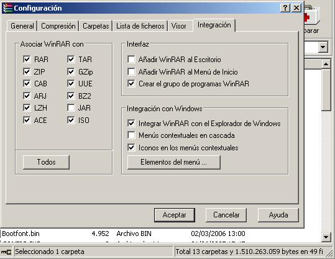The image size is (335, 259).
Task: Click the Todos button
Action: coord(46,162)
